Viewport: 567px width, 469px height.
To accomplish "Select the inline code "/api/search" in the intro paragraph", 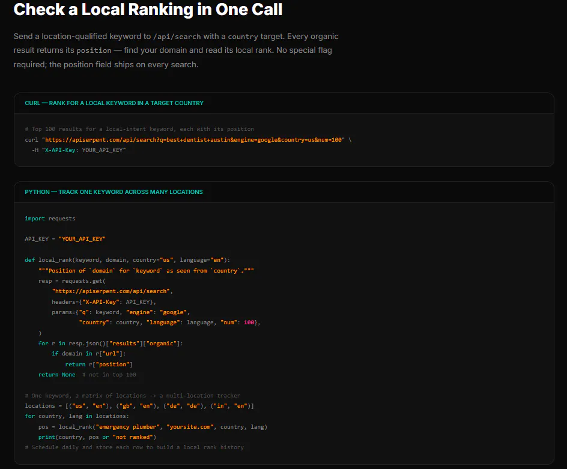I will (177, 37).
